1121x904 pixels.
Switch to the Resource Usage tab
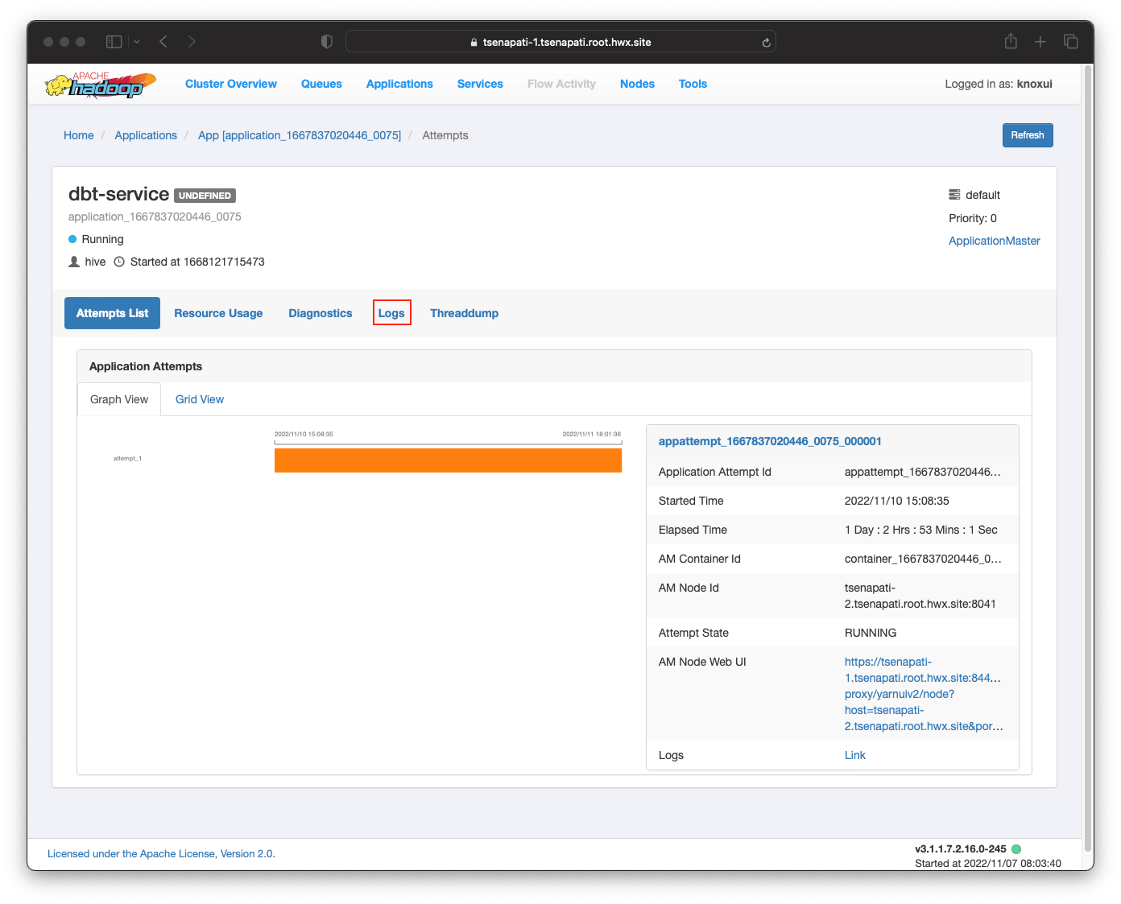coord(218,312)
